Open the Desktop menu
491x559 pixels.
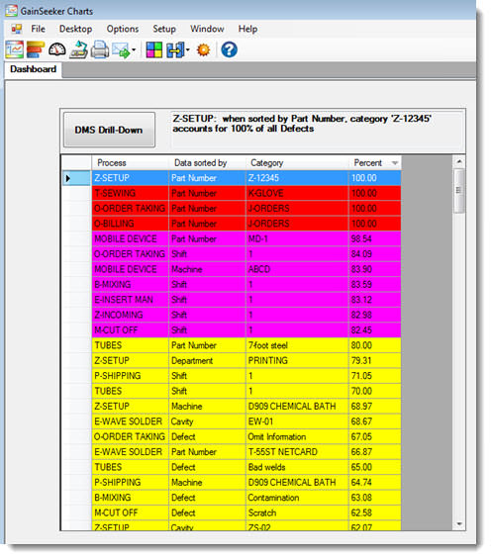[75, 29]
